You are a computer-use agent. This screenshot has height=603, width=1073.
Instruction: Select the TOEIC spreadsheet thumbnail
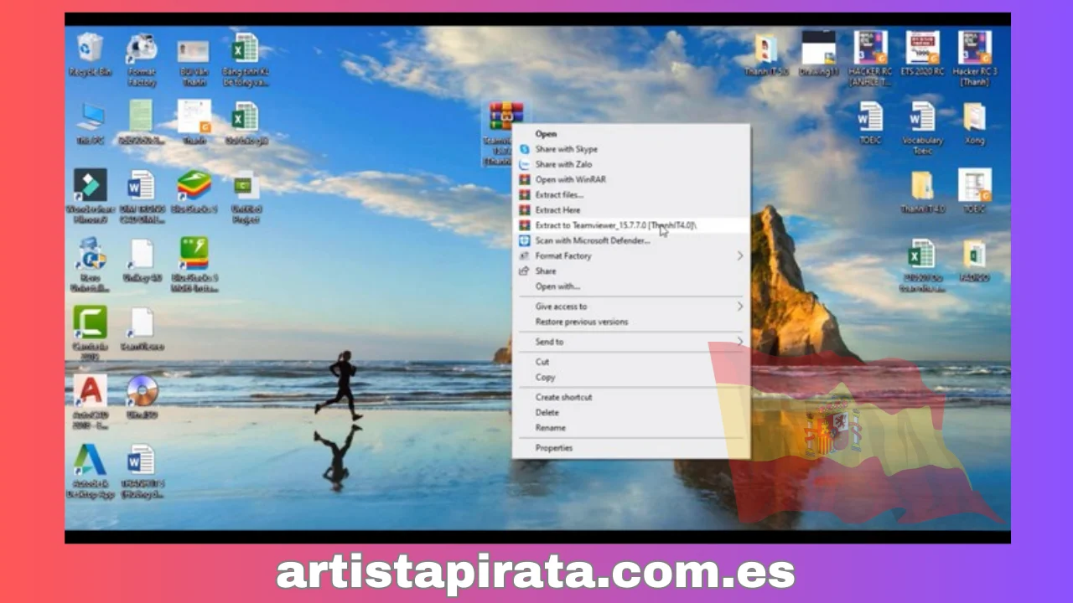[974, 191]
